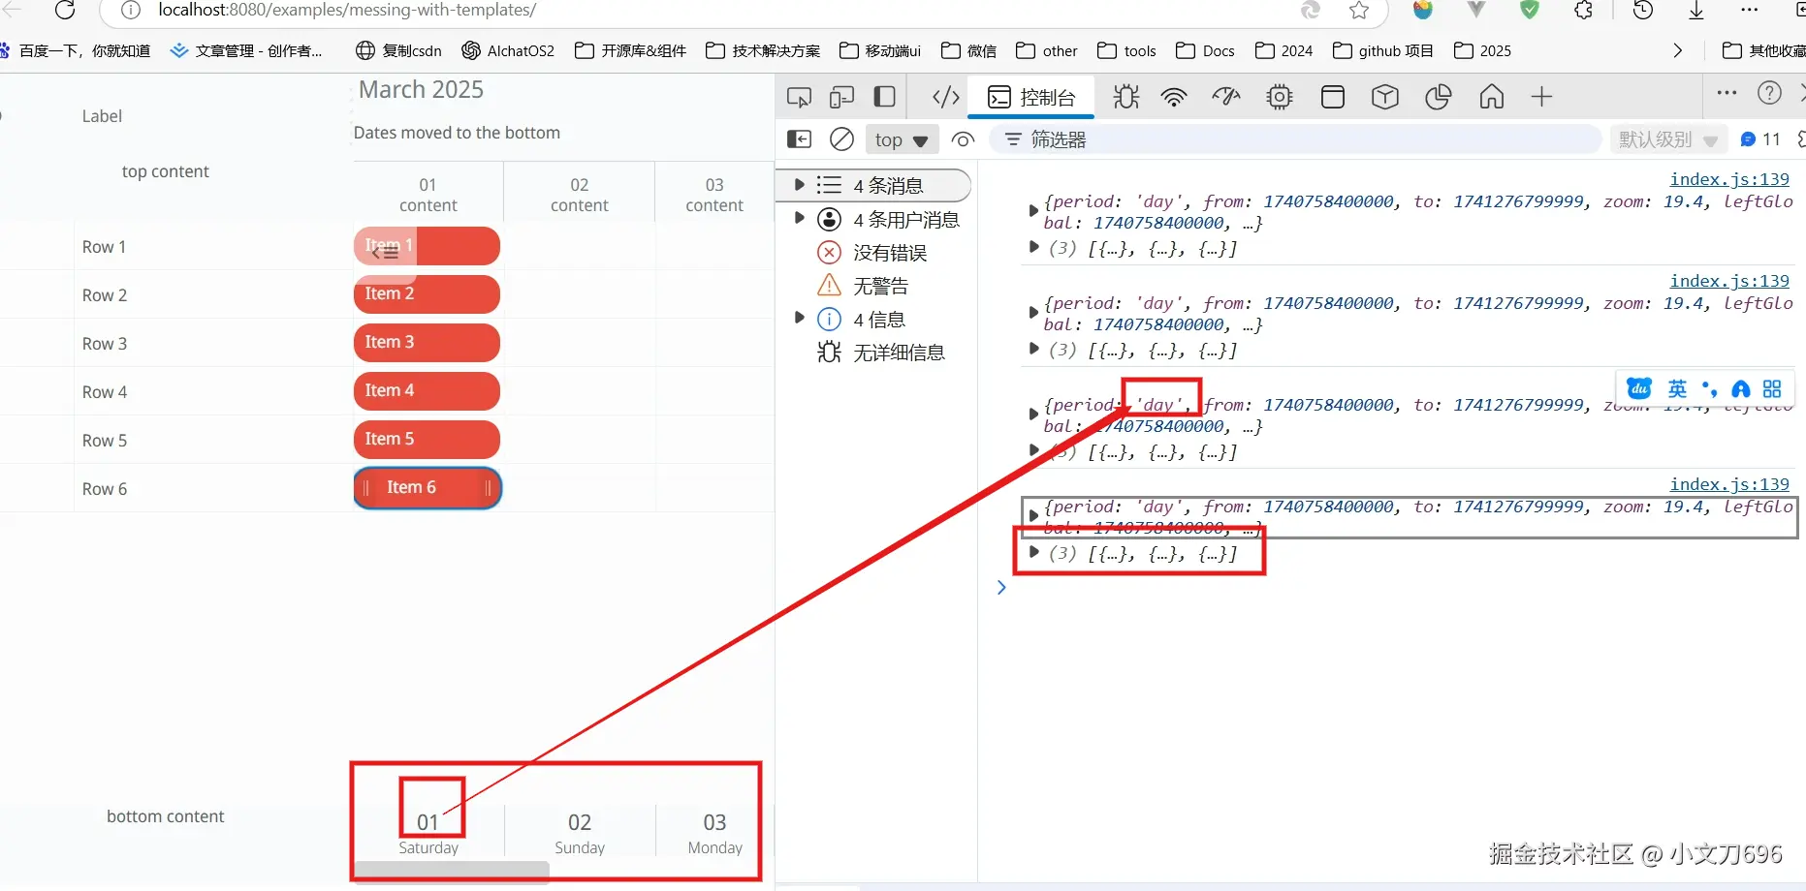
Task: Toggle IME punctuation mode button
Action: point(1709,389)
